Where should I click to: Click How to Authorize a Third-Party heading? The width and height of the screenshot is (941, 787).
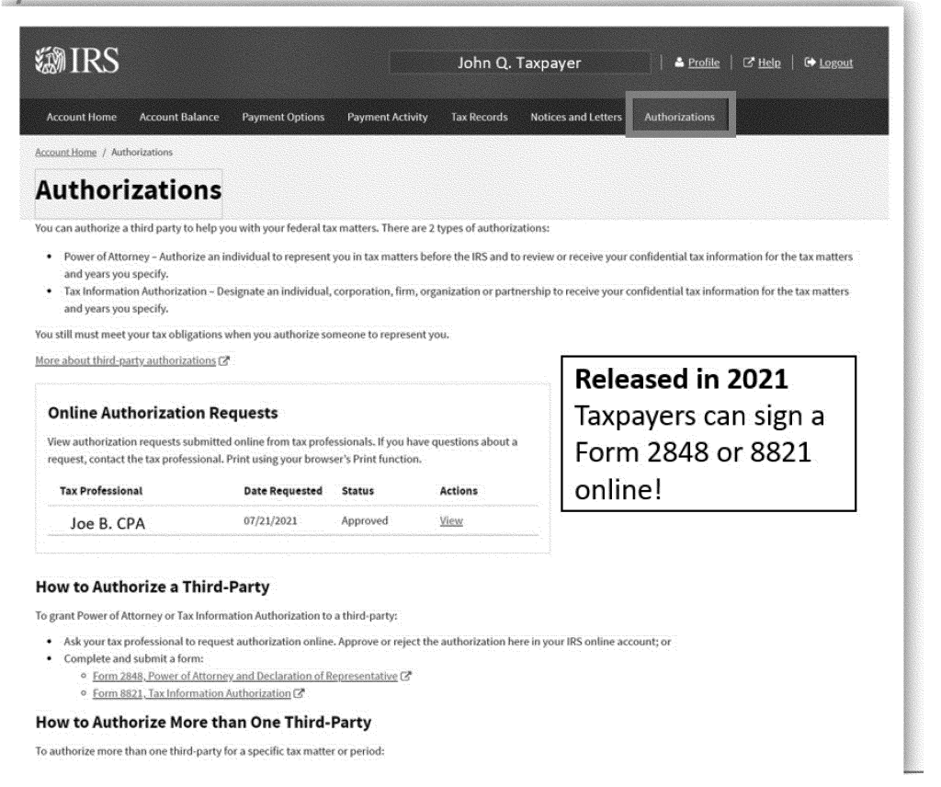(153, 587)
